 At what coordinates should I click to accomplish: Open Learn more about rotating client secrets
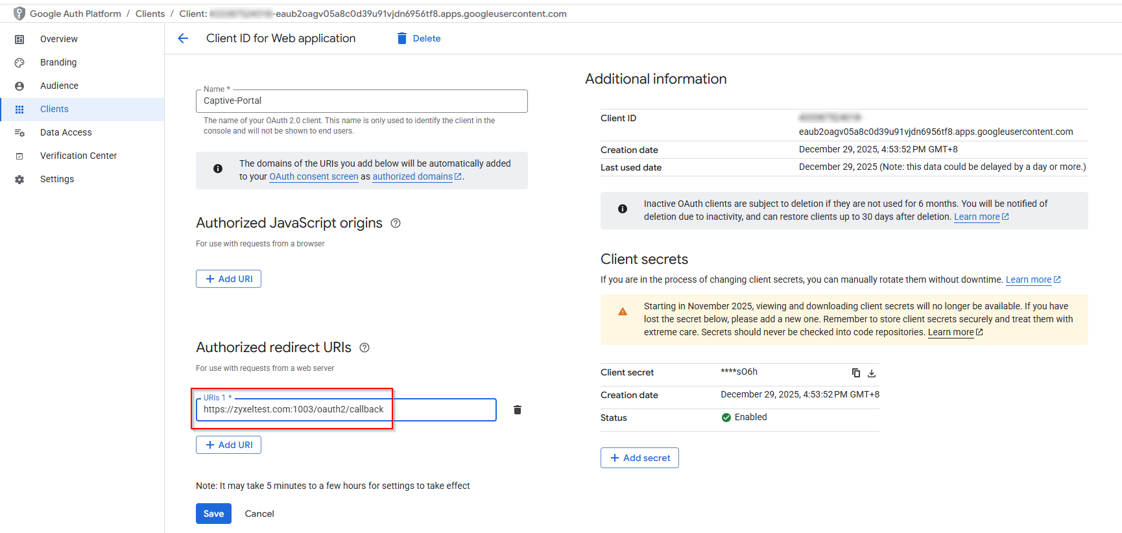point(1033,279)
